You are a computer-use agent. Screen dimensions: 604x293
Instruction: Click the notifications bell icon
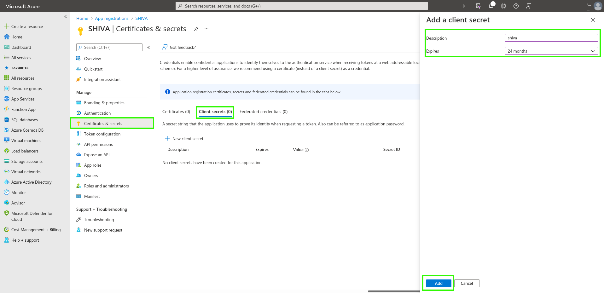491,6
